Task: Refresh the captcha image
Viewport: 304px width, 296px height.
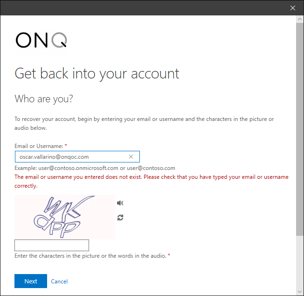Action: (120, 218)
